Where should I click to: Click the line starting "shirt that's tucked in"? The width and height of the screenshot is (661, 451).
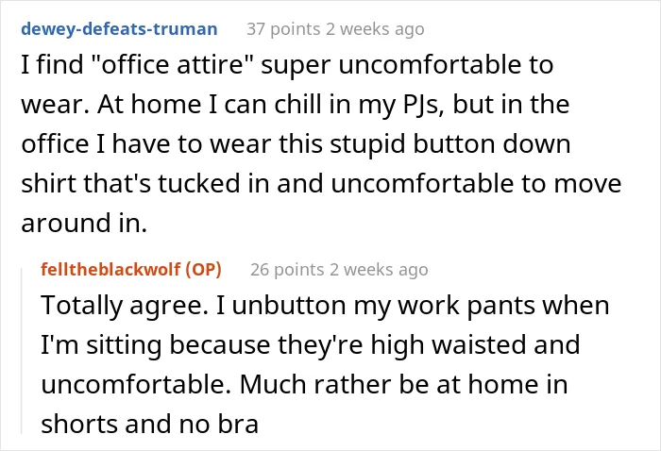point(321,184)
